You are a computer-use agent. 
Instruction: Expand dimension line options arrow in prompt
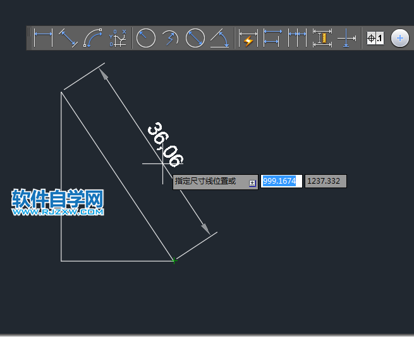coord(252,183)
